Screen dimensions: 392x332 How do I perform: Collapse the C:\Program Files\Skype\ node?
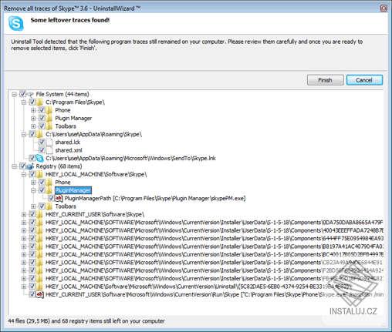point(24,102)
